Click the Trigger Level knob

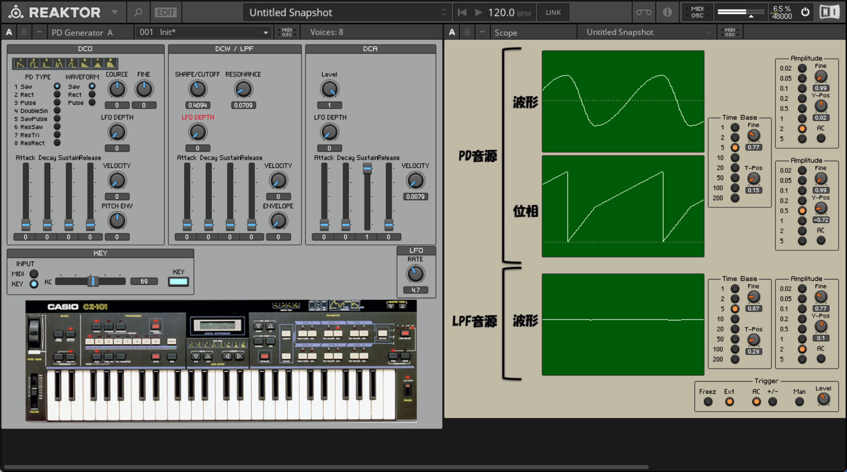(824, 399)
